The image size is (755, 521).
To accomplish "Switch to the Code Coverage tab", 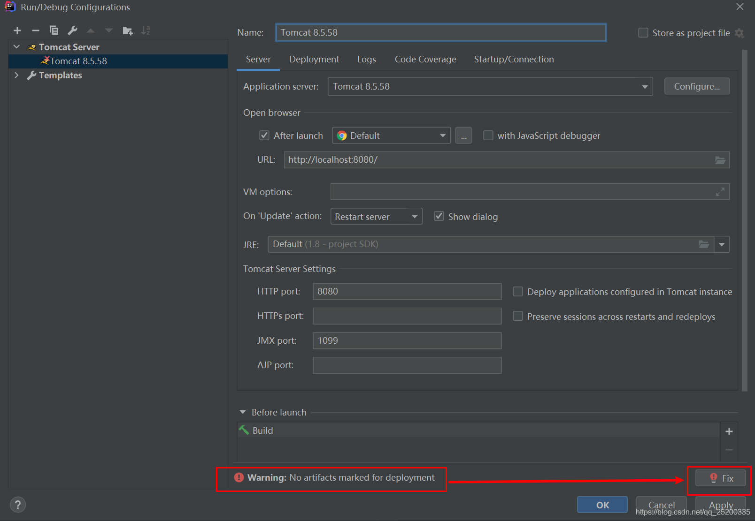I will 425,60.
